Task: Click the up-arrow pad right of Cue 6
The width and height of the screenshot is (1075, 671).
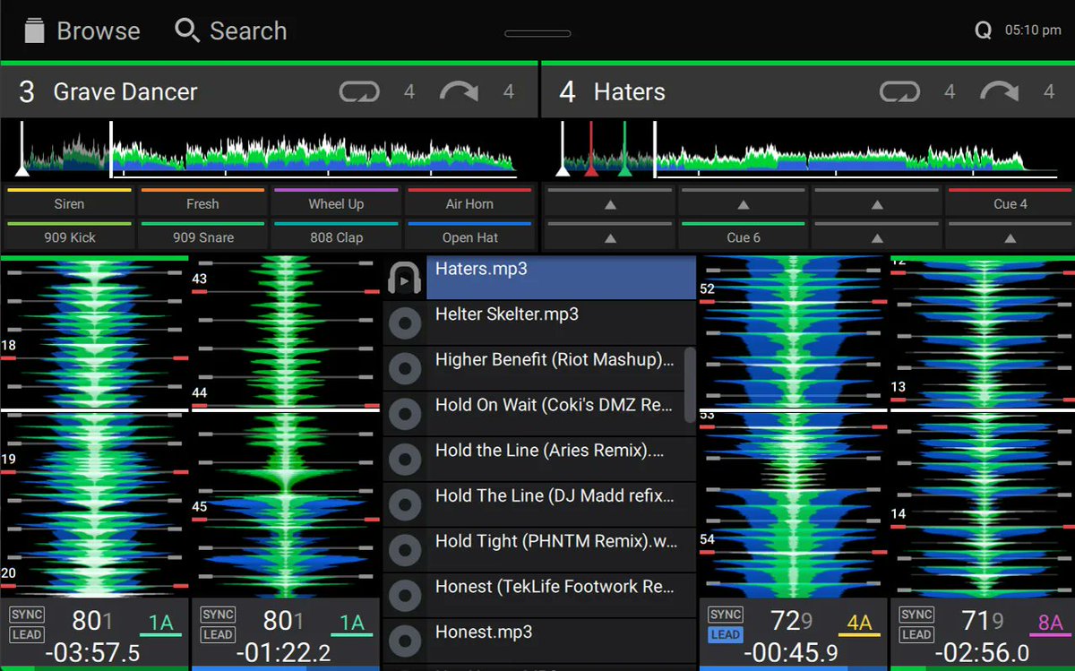Action: coord(876,237)
